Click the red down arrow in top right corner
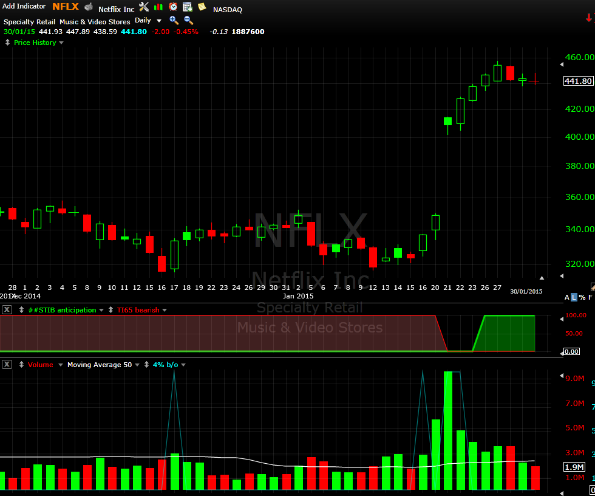 pos(589,18)
